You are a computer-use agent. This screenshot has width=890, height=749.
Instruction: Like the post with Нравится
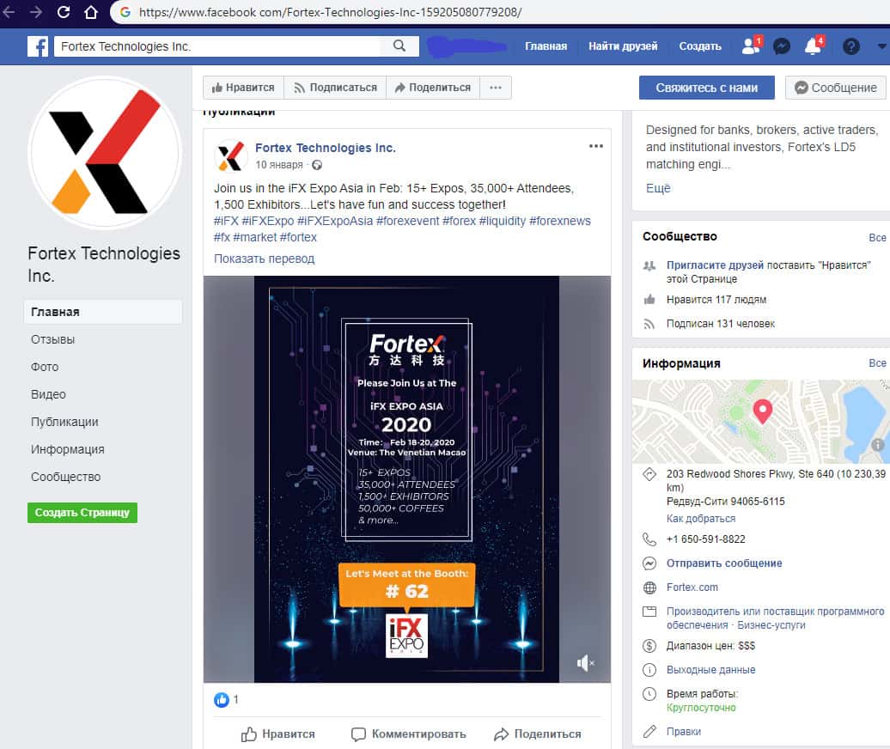point(277,734)
